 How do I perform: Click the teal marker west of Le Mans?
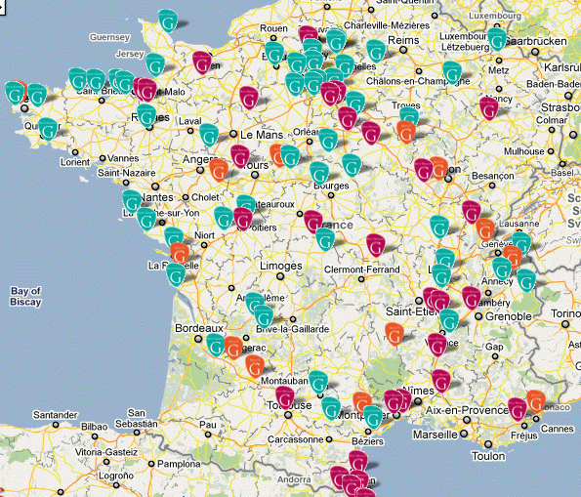[x=209, y=135]
